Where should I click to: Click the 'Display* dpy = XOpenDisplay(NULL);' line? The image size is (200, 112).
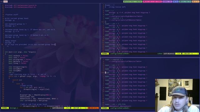(x=36, y=95)
